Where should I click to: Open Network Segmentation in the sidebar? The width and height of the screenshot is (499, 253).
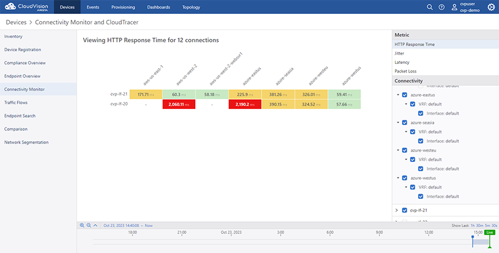click(x=38, y=142)
